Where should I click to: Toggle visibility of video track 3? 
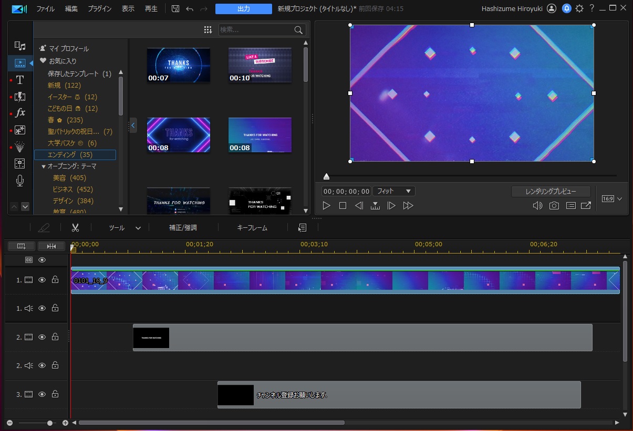[x=42, y=394]
